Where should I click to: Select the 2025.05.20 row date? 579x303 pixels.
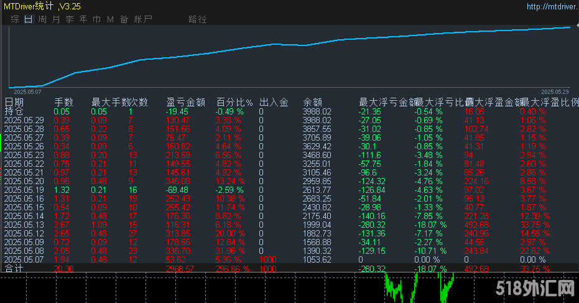click(24, 181)
